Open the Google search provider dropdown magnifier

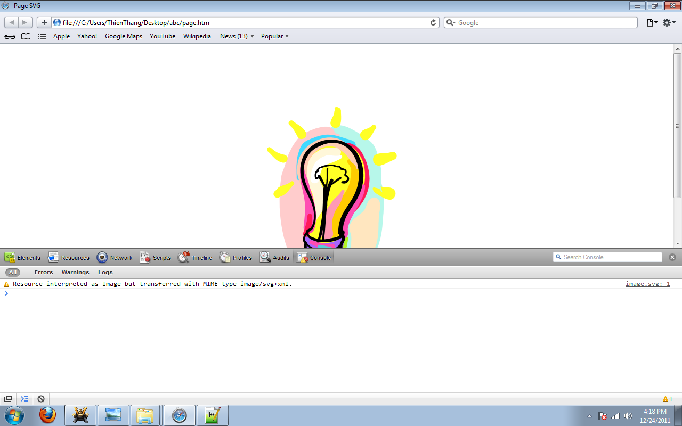pyautogui.click(x=451, y=22)
